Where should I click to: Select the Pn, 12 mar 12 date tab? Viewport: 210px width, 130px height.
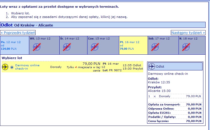(15, 45)
